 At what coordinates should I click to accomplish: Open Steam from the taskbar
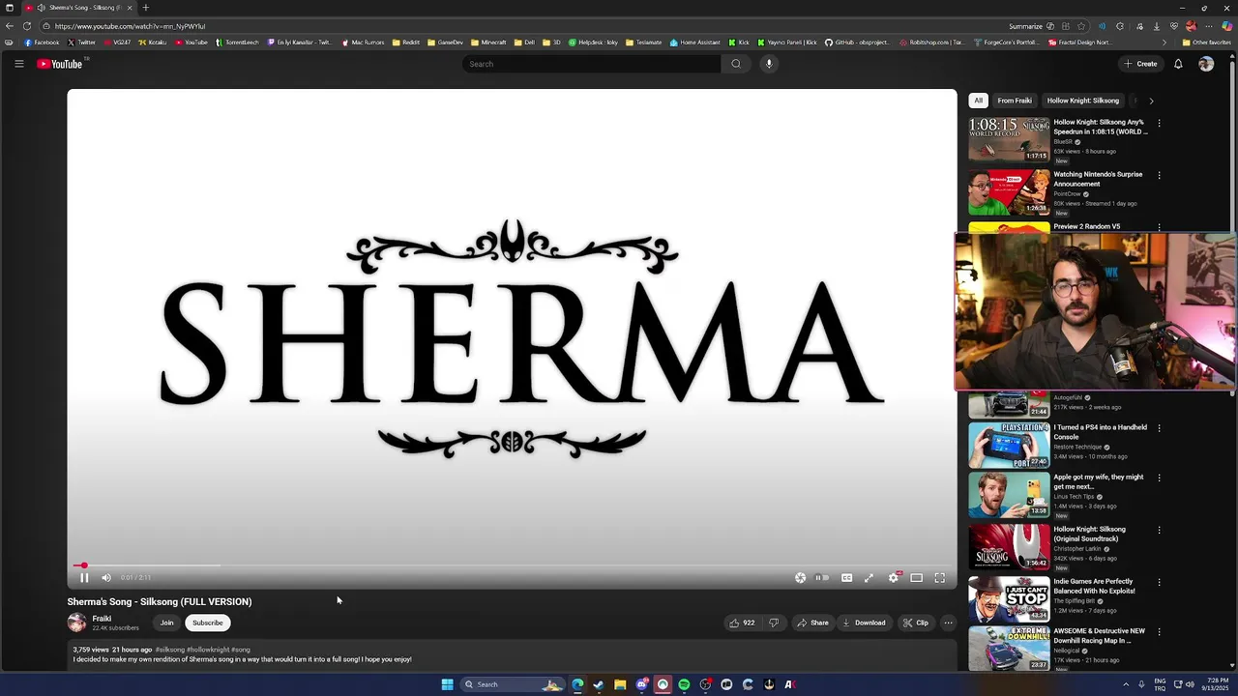pos(599,684)
